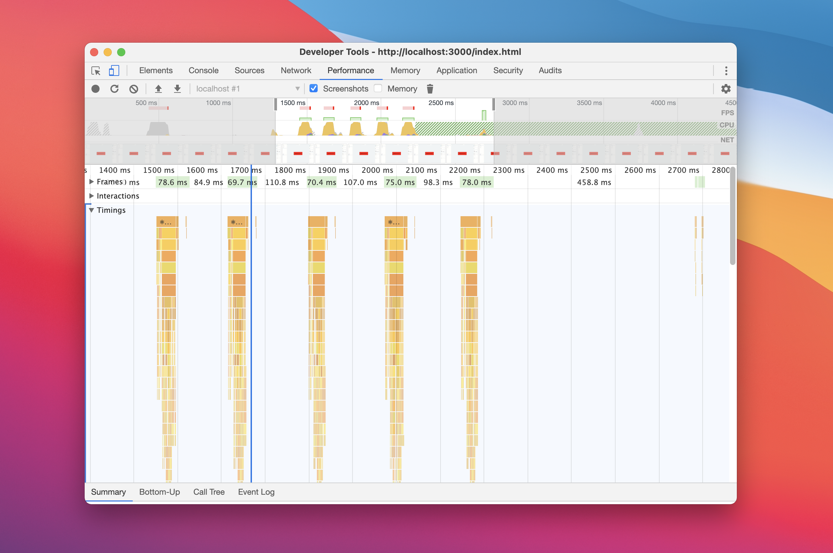Switch to the Bottom-Up tab
Screen dimensions: 833x553
pos(159,492)
